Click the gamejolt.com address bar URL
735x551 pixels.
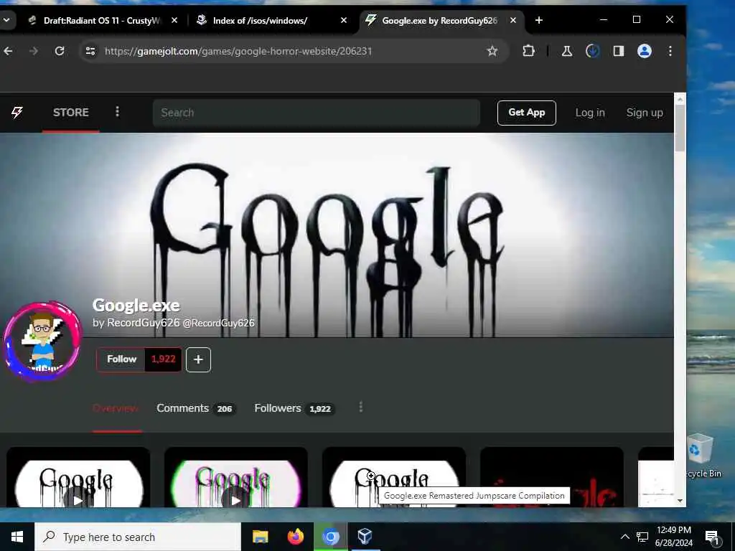238,51
